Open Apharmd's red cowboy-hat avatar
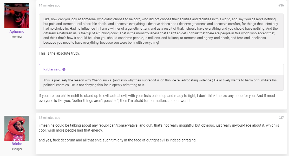Image resolution: width=289 pixels, height=156 pixels. 17,16
